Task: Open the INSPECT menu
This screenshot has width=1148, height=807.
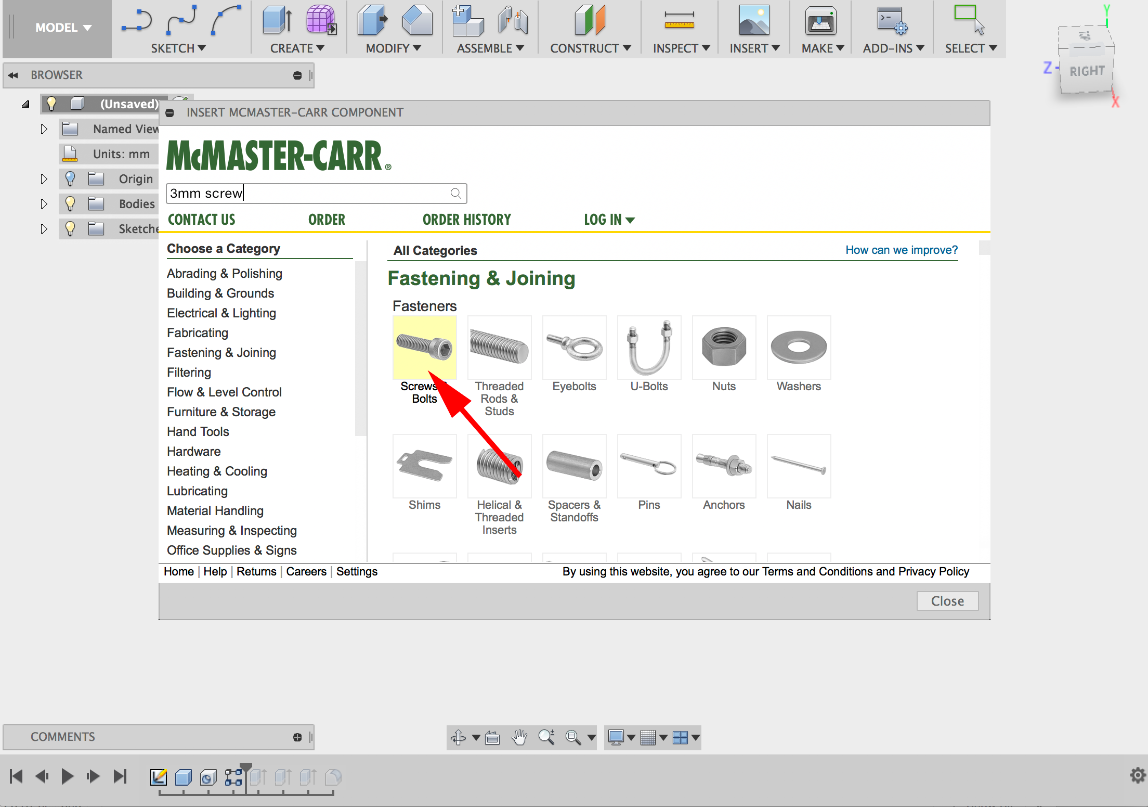Action: tap(682, 48)
